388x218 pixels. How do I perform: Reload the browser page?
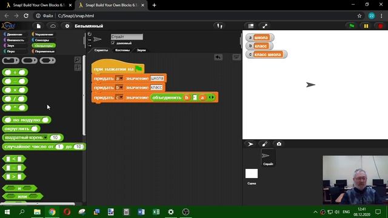26,16
